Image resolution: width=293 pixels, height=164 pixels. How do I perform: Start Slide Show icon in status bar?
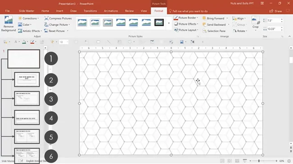pos(245,161)
